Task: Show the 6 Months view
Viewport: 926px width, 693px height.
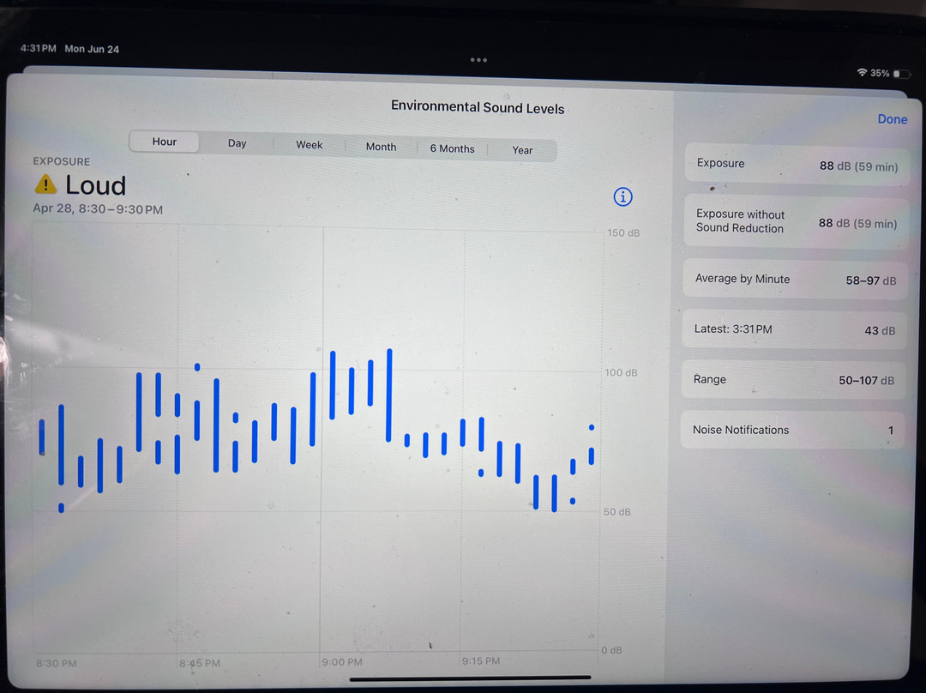Action: (452, 148)
